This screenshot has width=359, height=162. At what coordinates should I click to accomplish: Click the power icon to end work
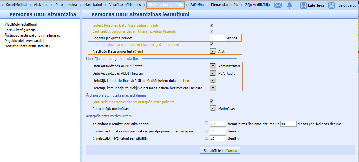pyautogui.click(x=332, y=5)
